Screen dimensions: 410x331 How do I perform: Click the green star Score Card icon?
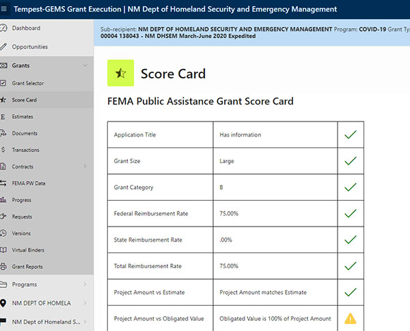pyautogui.click(x=121, y=74)
